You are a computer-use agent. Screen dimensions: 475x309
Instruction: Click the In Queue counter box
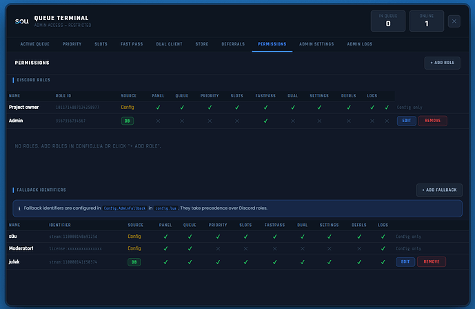387,21
